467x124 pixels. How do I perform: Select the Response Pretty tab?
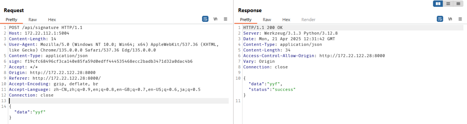pos(246,20)
